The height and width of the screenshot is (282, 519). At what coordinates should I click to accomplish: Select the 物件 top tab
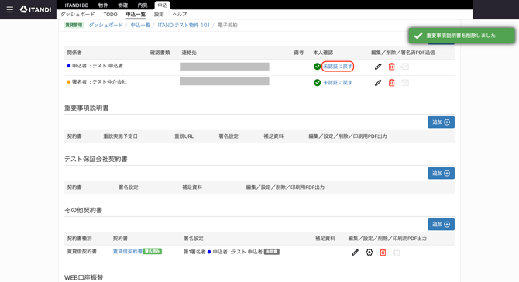click(103, 5)
